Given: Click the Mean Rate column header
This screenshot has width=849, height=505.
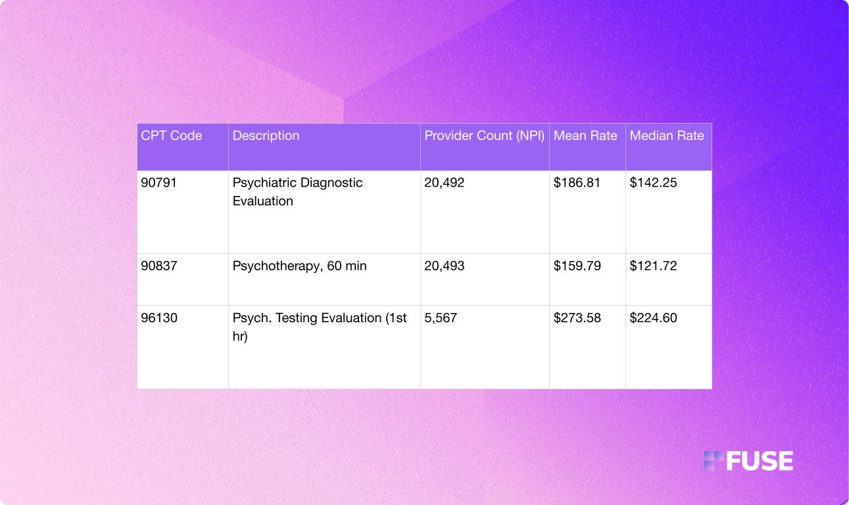Looking at the screenshot, I should click(x=585, y=135).
